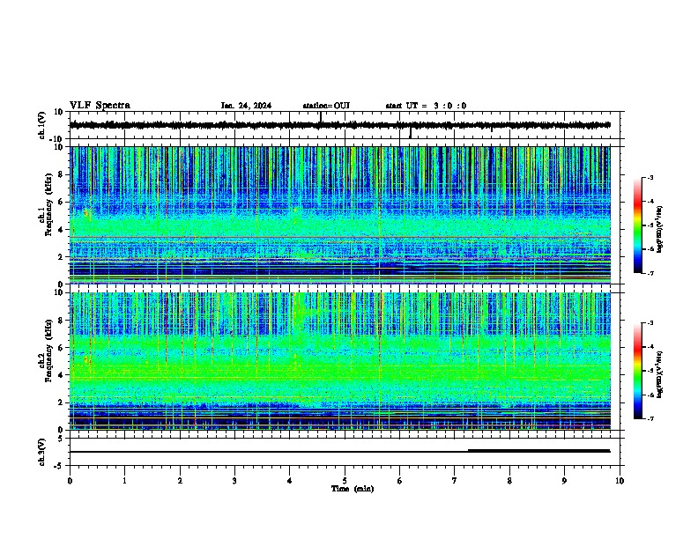The width and height of the screenshot is (698, 539).
Task: Click the ch.2 spectrogram image
Action: click(x=339, y=361)
